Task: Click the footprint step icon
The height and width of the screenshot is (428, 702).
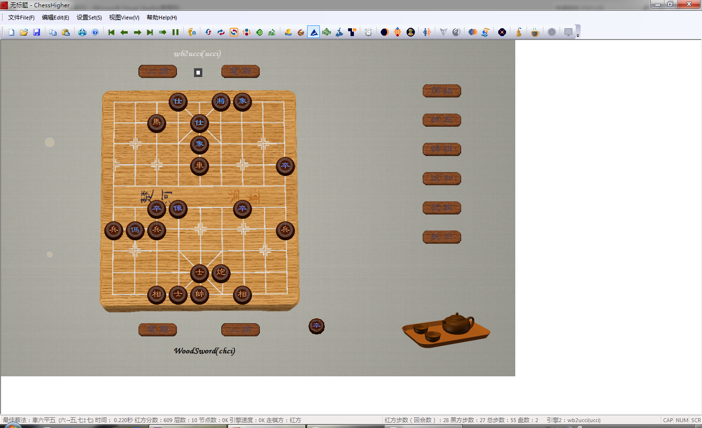Action: tap(192, 32)
